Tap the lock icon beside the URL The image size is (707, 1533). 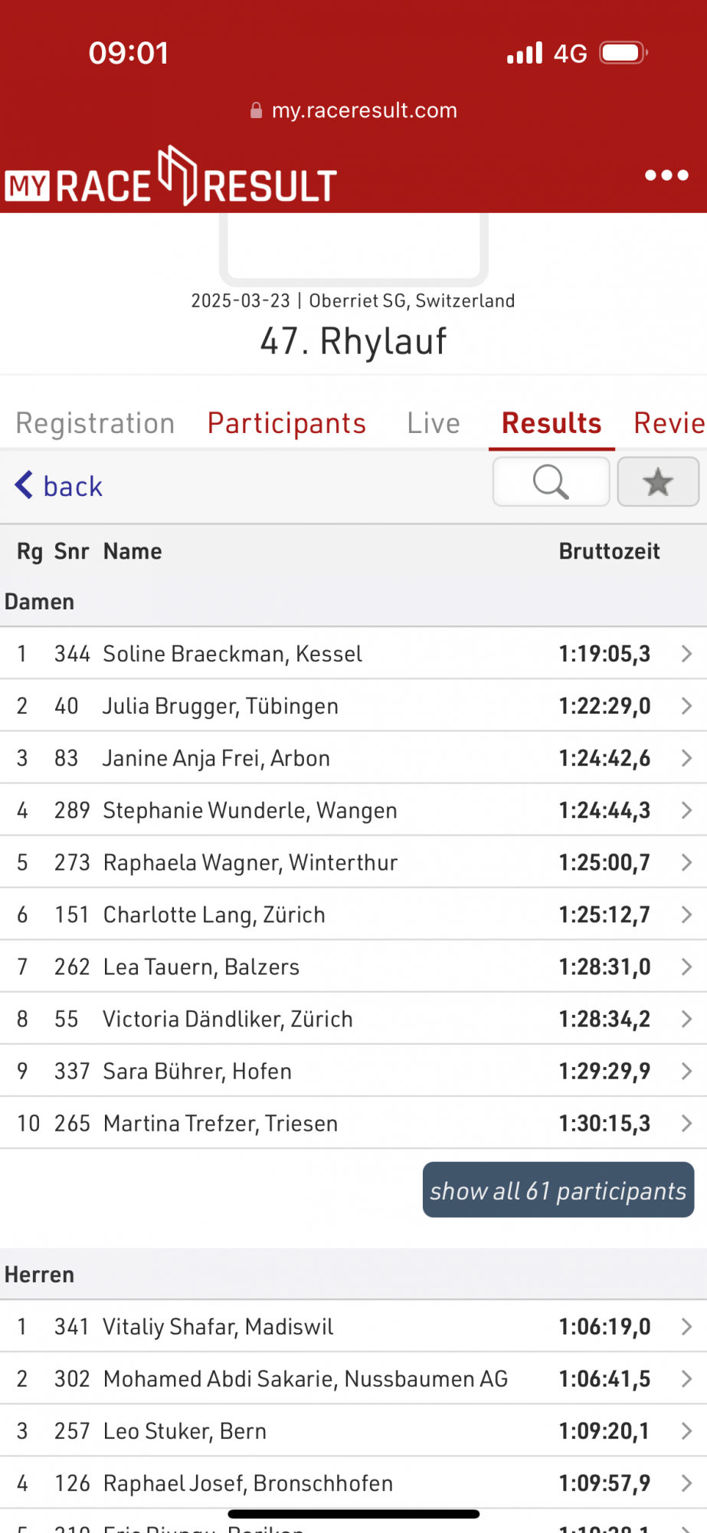coord(257,110)
